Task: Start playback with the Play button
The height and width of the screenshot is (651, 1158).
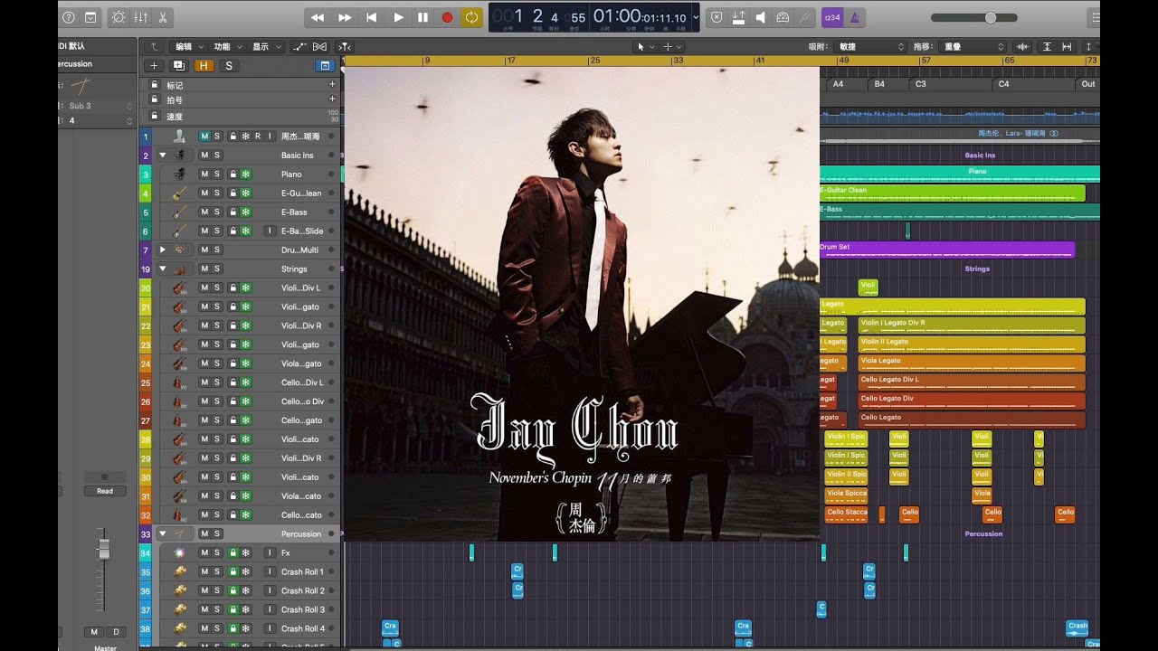Action: [x=398, y=17]
